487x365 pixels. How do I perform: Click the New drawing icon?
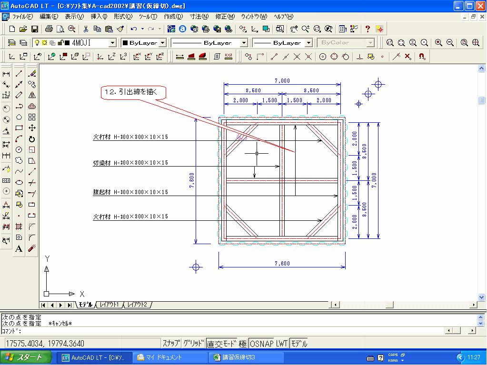12,29
